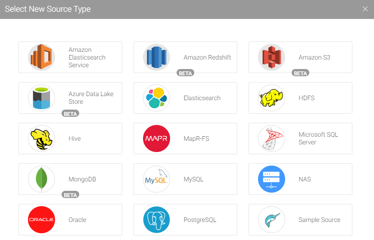Select the Sample Source narwhal icon

click(272, 220)
